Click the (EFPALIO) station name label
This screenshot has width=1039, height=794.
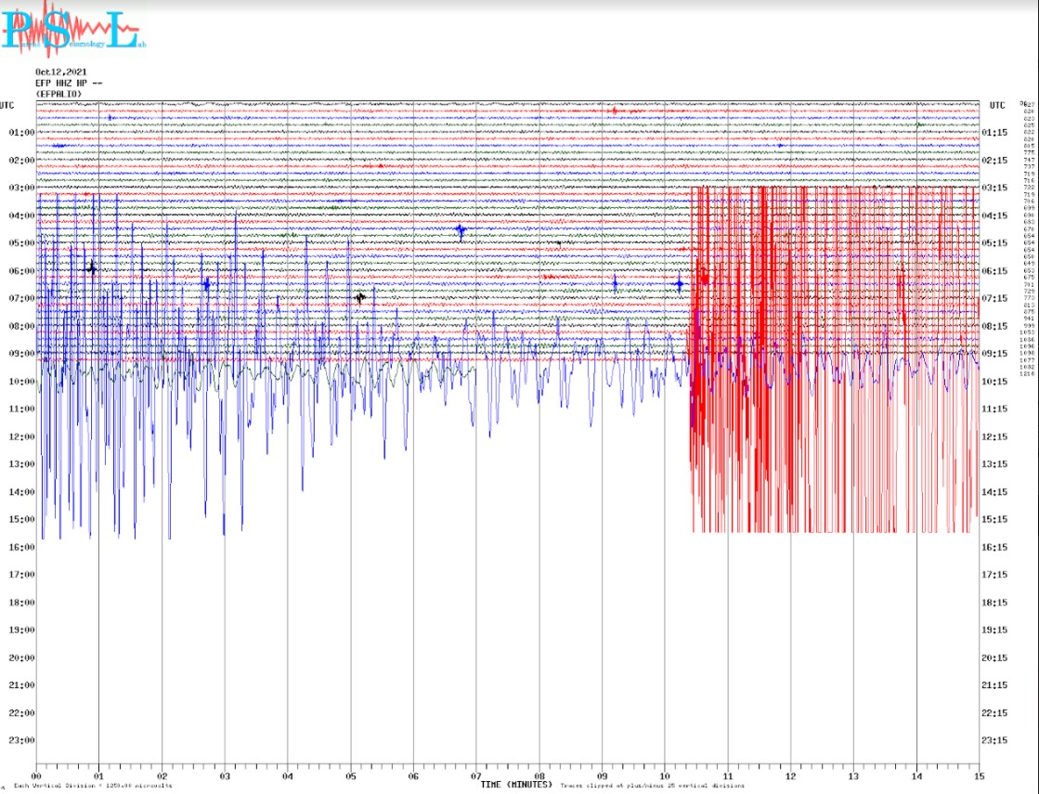click(x=58, y=94)
